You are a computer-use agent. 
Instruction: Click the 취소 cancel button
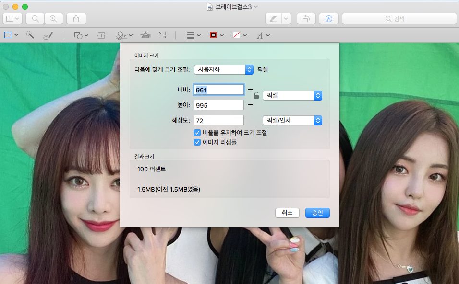tap(287, 213)
